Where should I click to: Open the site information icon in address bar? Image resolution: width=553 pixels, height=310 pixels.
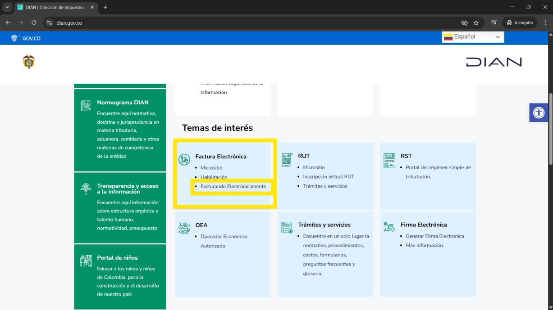[50, 22]
